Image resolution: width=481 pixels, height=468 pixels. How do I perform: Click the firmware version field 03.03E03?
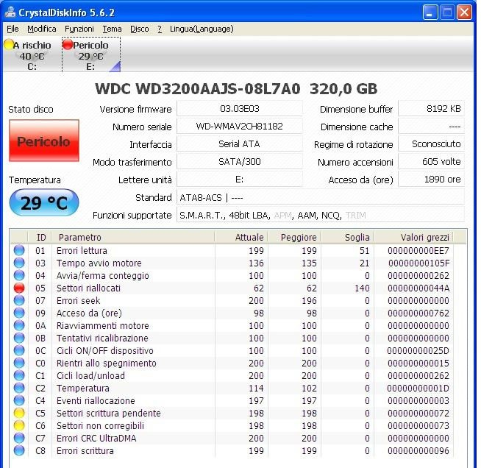(240, 109)
